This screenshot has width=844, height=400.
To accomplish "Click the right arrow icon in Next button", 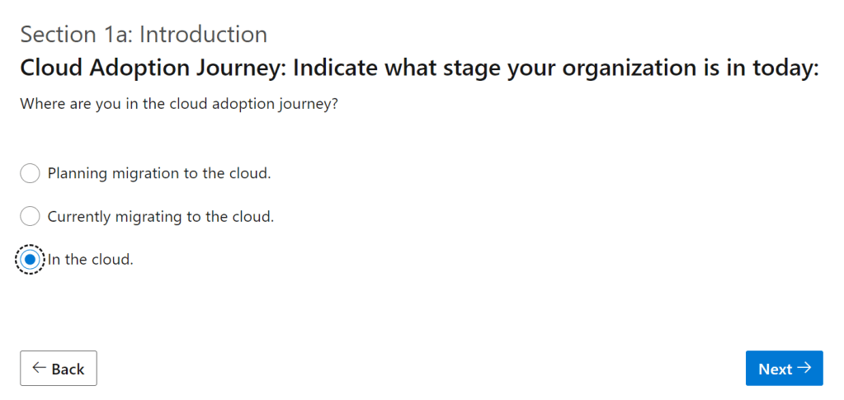I will pos(805,368).
